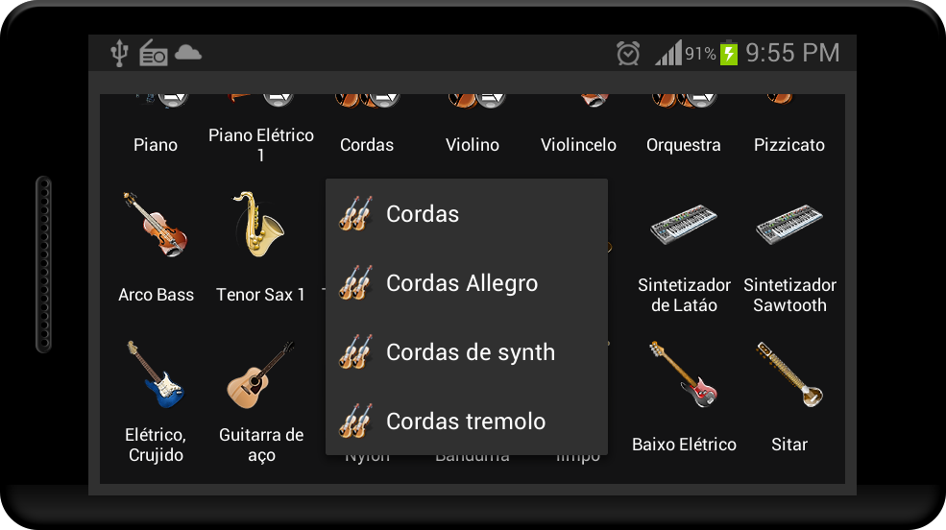Select the Guitarra de aço acoustic guitar

(x=260, y=373)
